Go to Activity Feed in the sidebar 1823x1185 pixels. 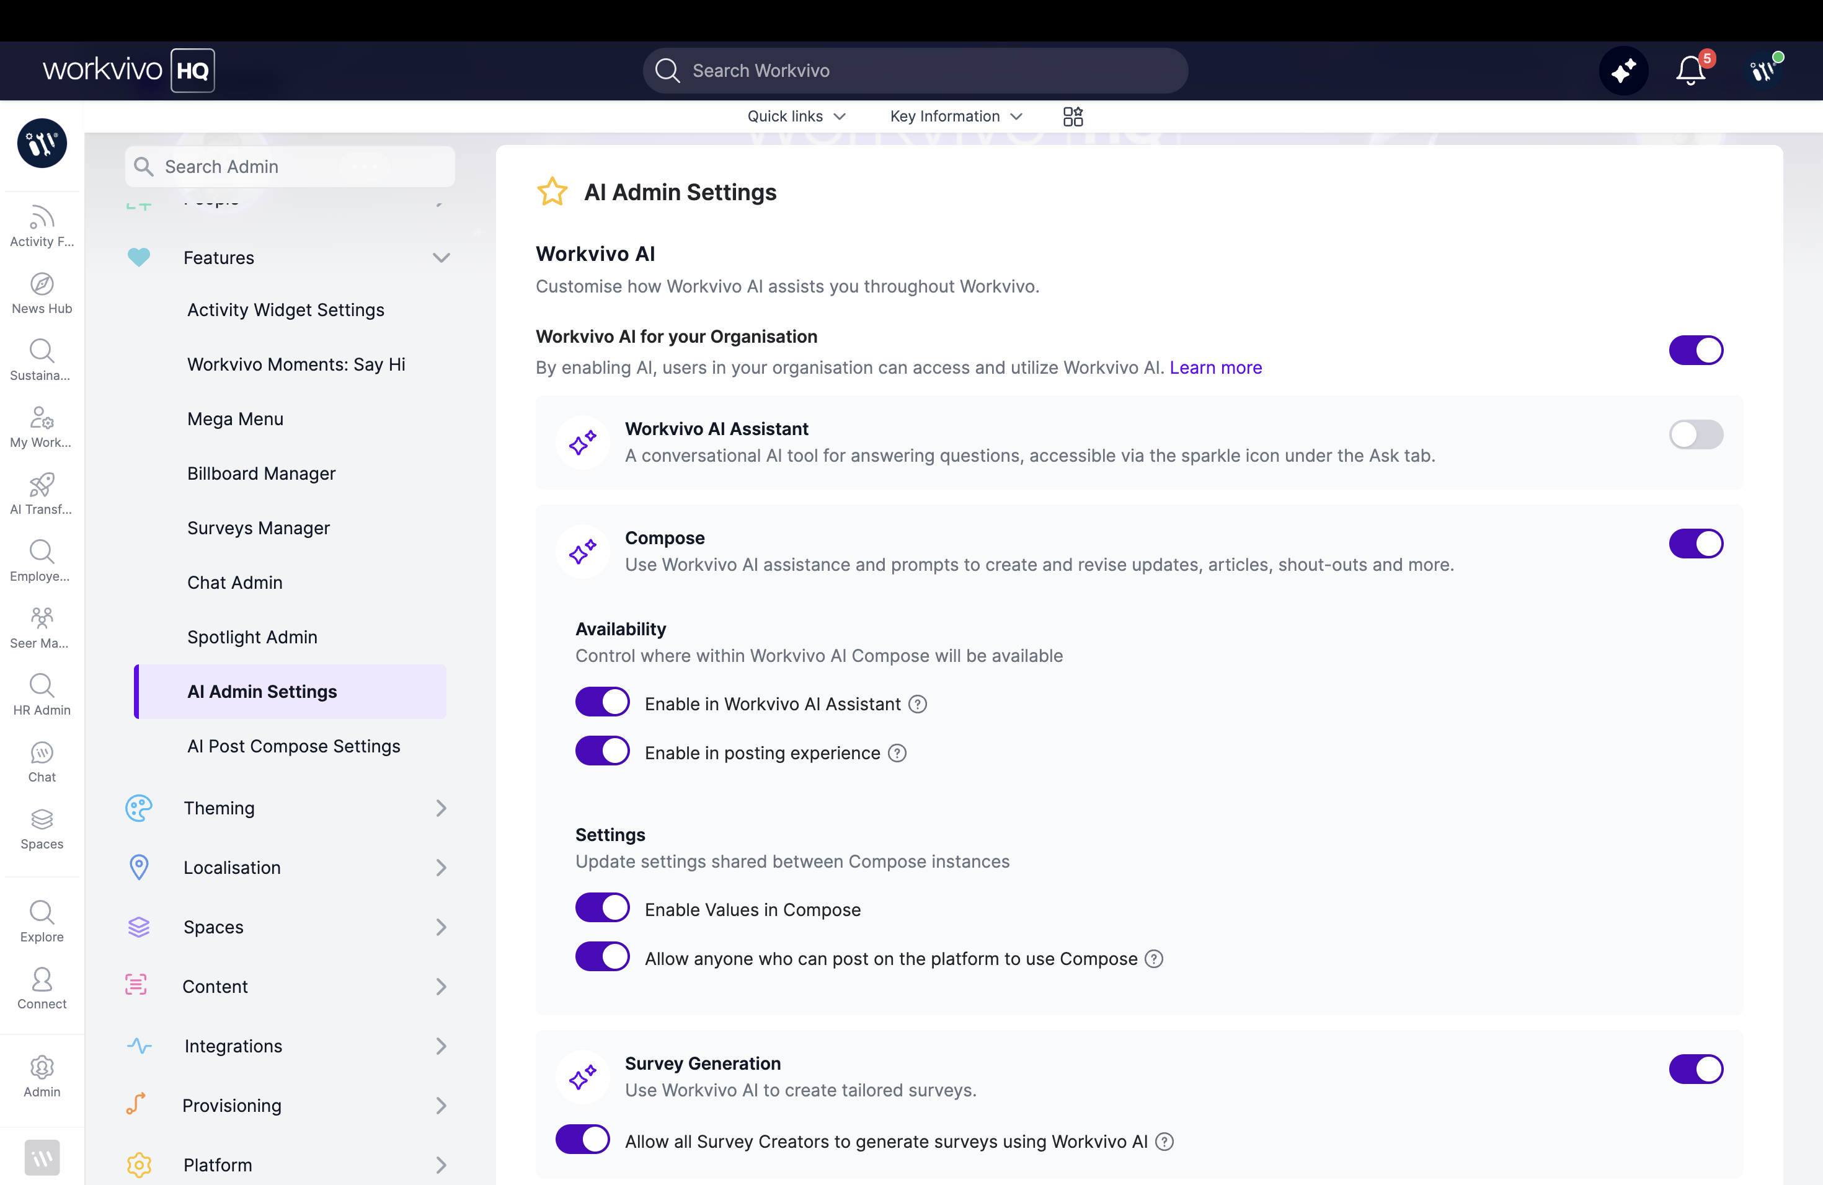[42, 226]
